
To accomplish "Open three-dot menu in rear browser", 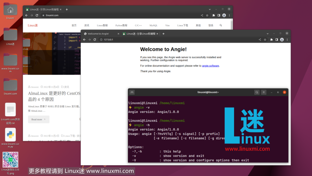I will (x=229, y=15).
